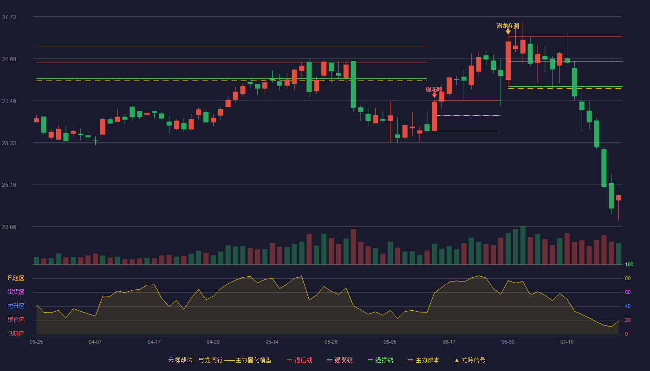Click the 假龙吟 signal arrow marker
650x371 pixels.
point(435,95)
